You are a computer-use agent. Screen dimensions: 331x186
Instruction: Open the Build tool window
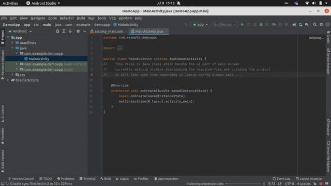point(106,179)
